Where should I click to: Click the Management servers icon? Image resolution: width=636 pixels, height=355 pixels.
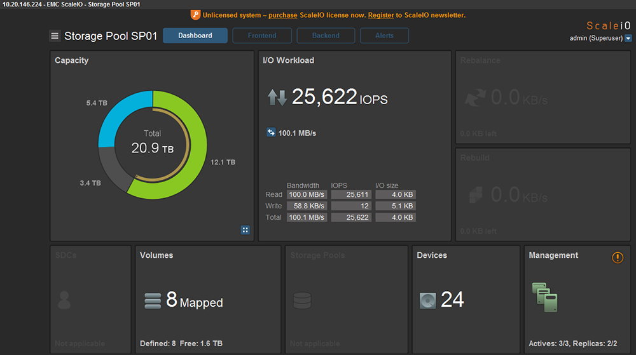click(545, 297)
